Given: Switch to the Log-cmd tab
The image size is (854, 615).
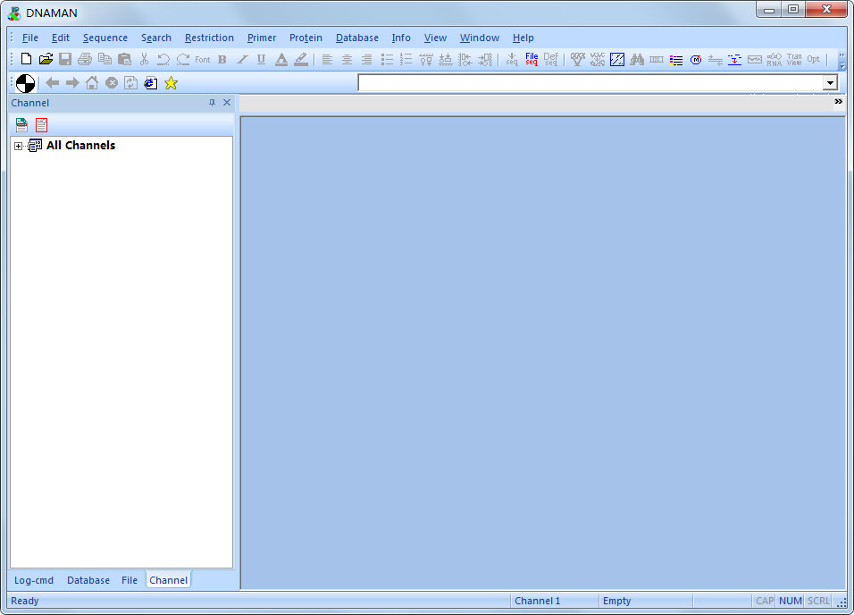Looking at the screenshot, I should tap(34, 580).
